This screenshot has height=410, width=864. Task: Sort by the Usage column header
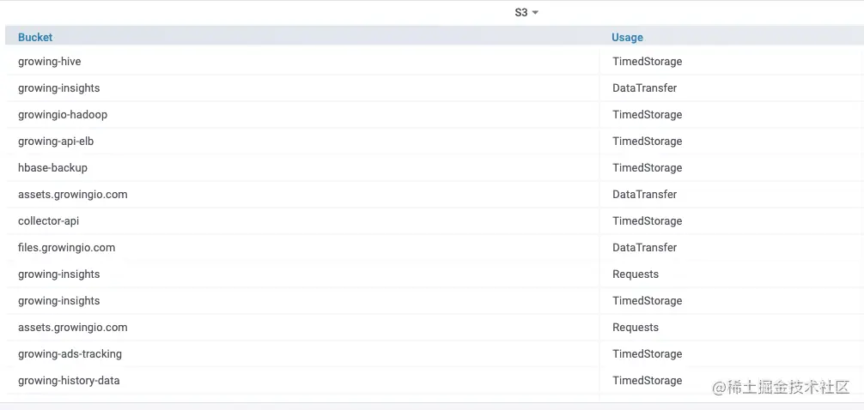pos(627,38)
